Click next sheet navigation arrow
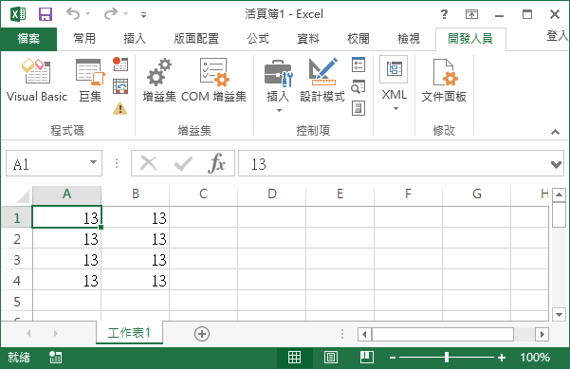 click(55, 333)
